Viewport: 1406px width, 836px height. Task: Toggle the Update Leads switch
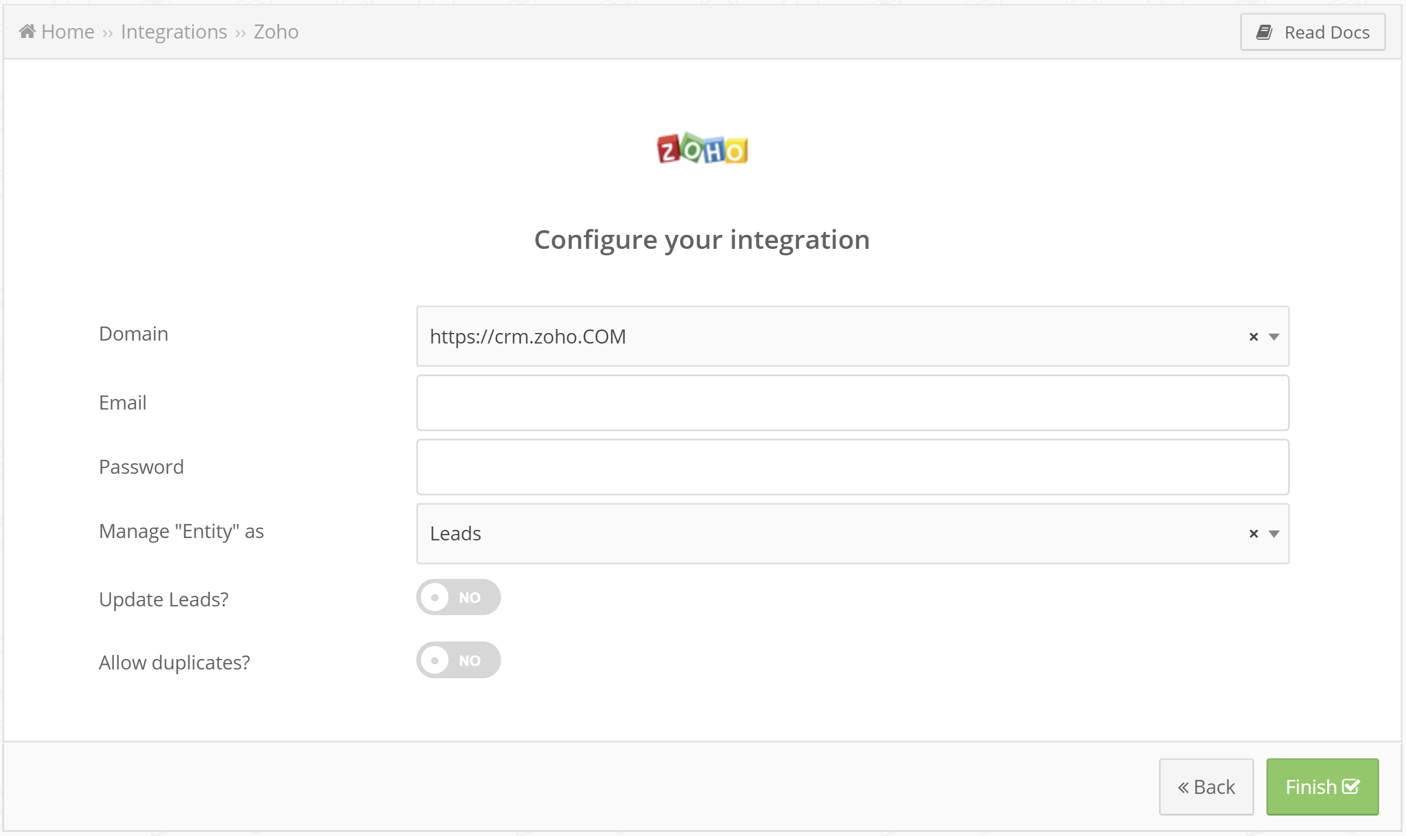(458, 597)
